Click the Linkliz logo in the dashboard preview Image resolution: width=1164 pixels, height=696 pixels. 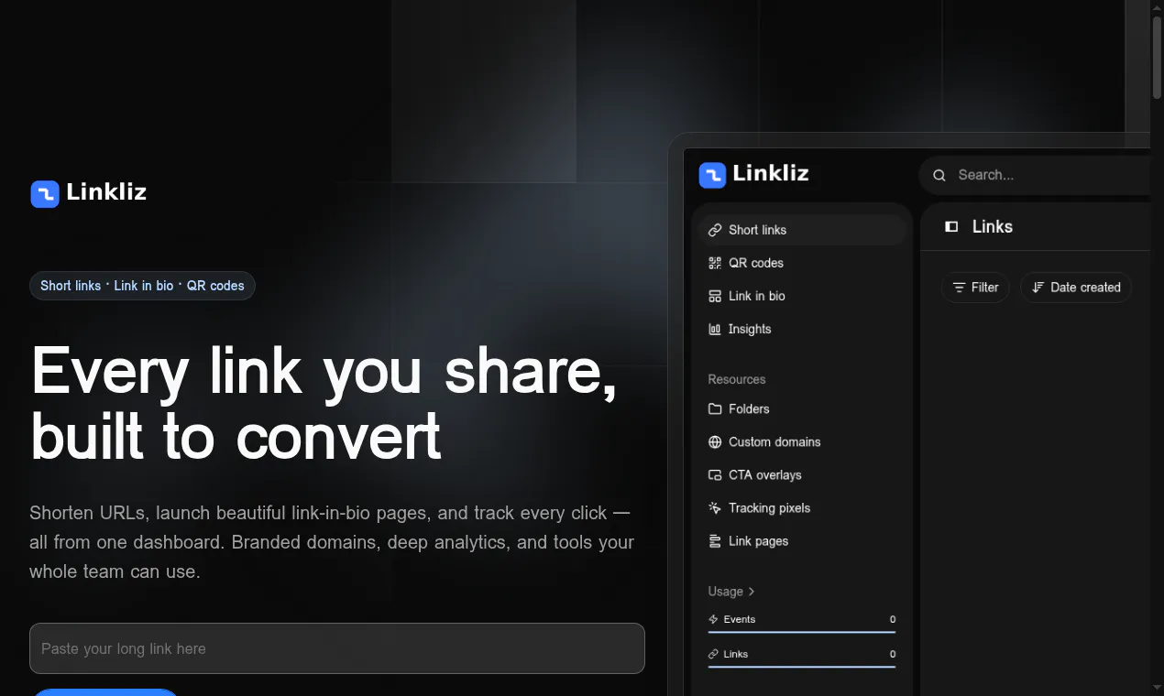753,174
